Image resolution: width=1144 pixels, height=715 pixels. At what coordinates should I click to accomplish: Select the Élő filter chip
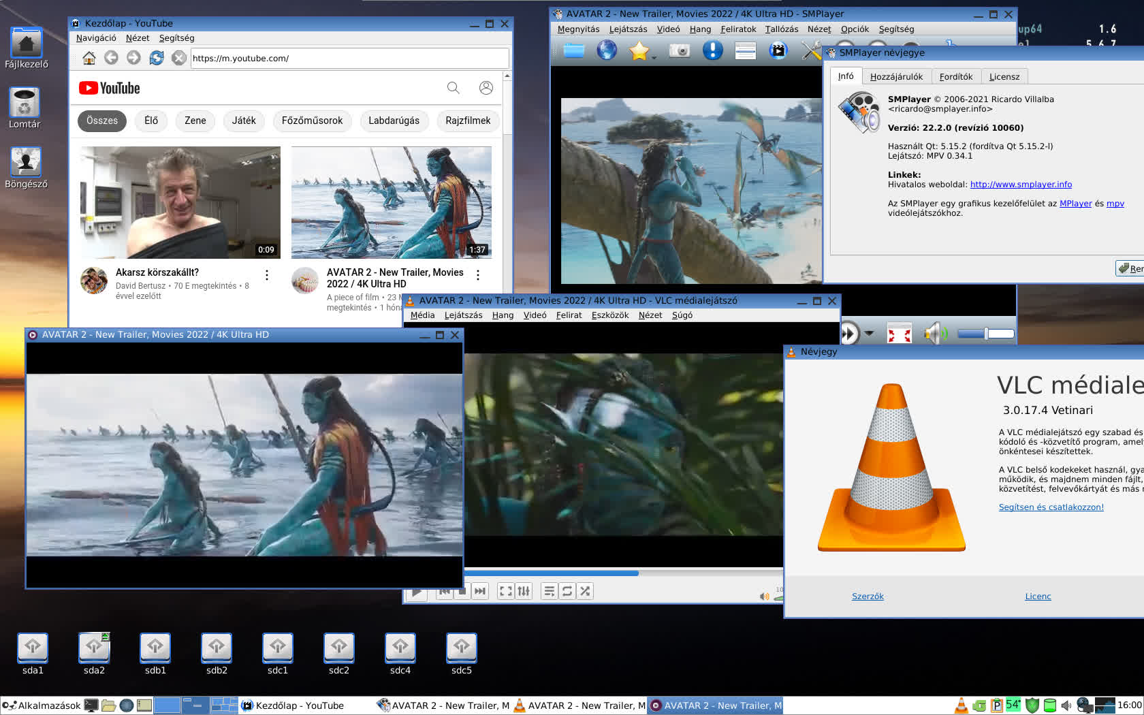coord(151,121)
